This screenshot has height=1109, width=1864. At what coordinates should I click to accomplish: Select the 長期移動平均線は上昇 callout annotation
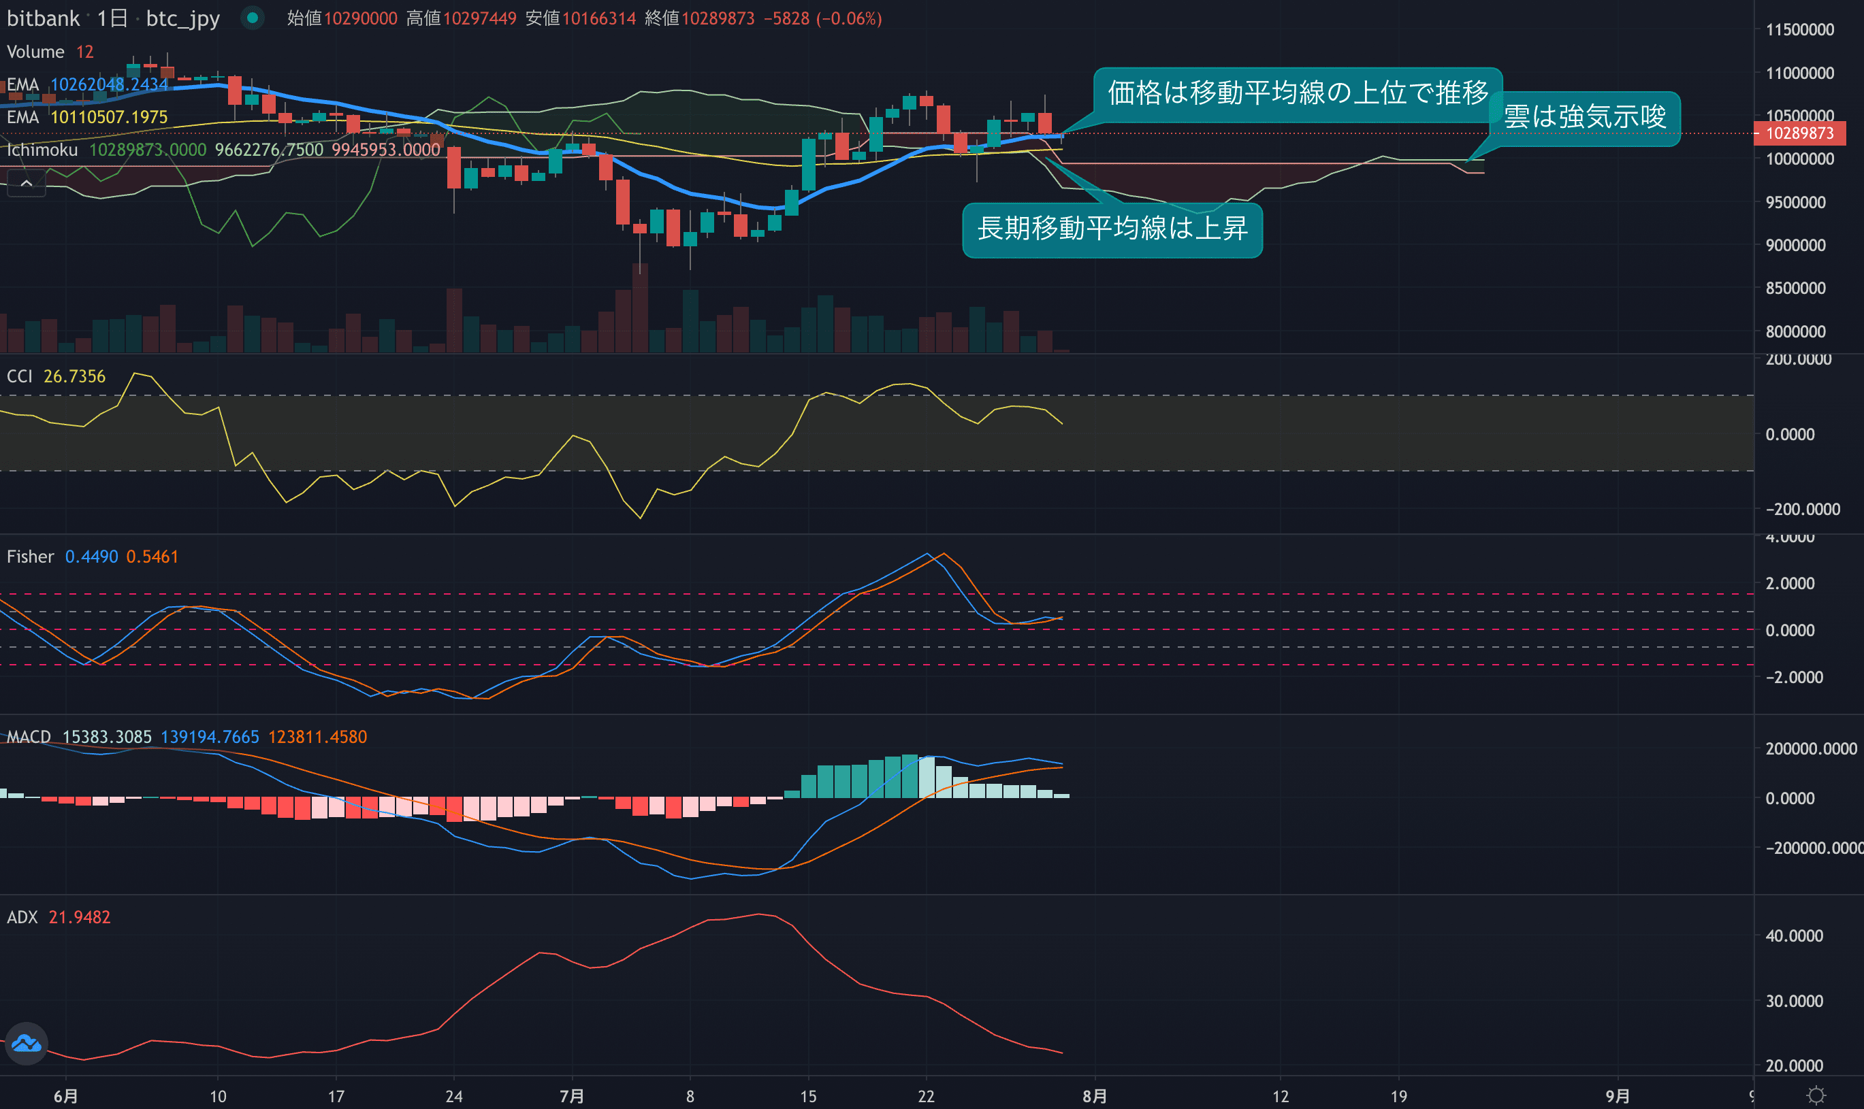point(1112,229)
